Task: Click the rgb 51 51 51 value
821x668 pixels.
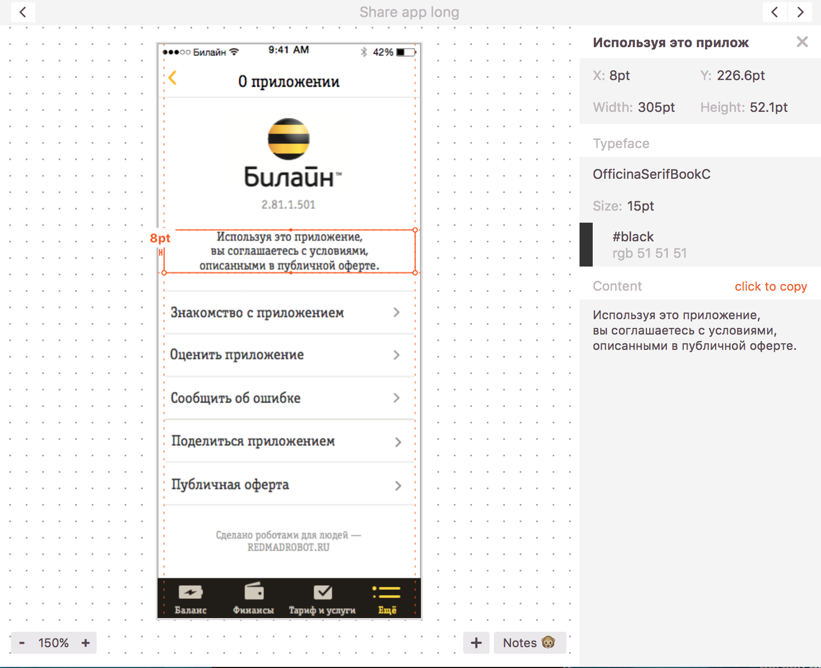Action: click(x=650, y=253)
